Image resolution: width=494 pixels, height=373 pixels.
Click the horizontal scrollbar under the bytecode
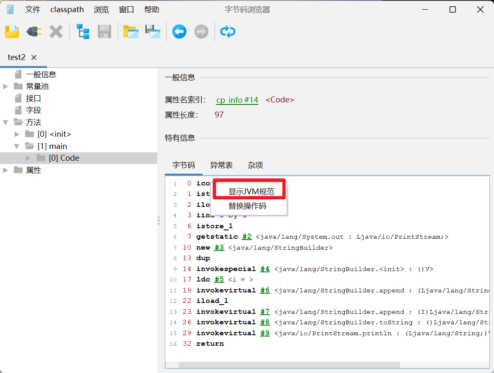coord(289,365)
